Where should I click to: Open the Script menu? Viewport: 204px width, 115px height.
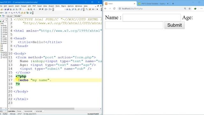point(40,6)
